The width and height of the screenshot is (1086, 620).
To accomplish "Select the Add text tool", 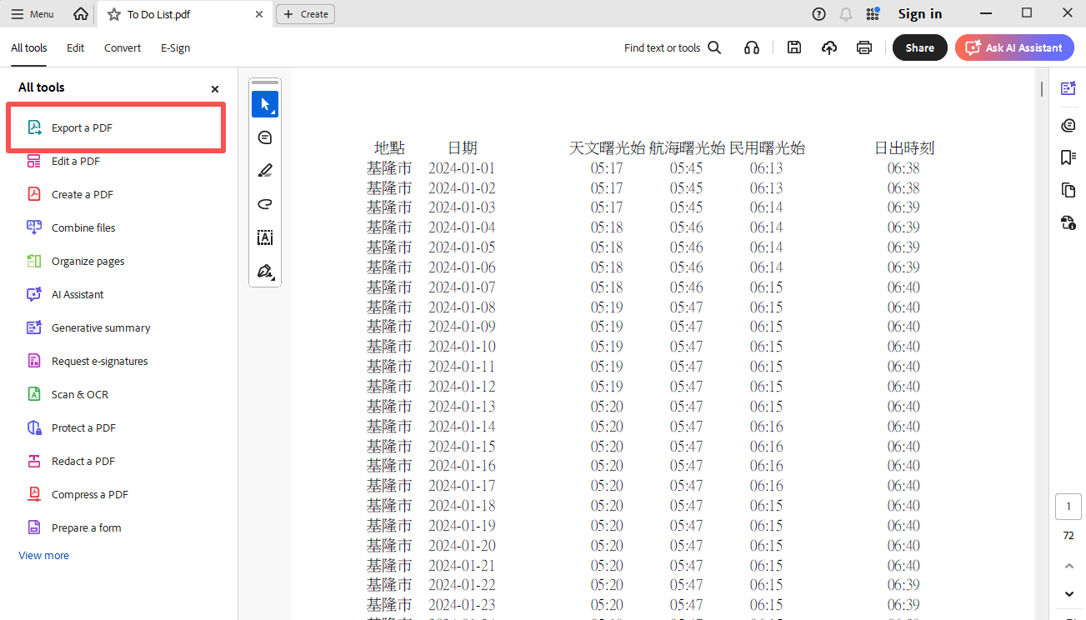I will pyautogui.click(x=265, y=237).
